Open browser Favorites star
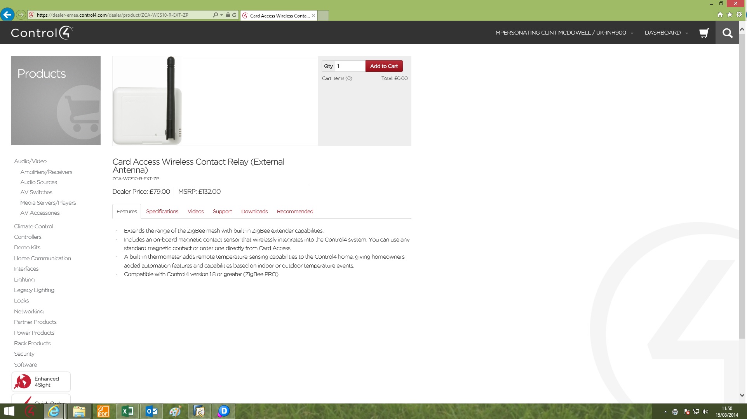Screen dimensions: 747x419 point(730,14)
